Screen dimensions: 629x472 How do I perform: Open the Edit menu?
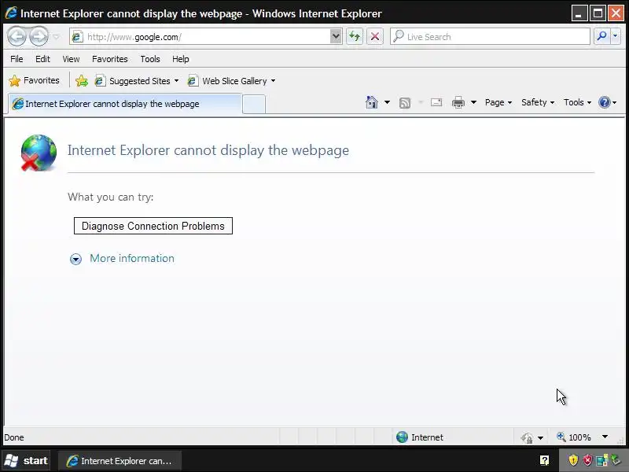pyautogui.click(x=42, y=59)
